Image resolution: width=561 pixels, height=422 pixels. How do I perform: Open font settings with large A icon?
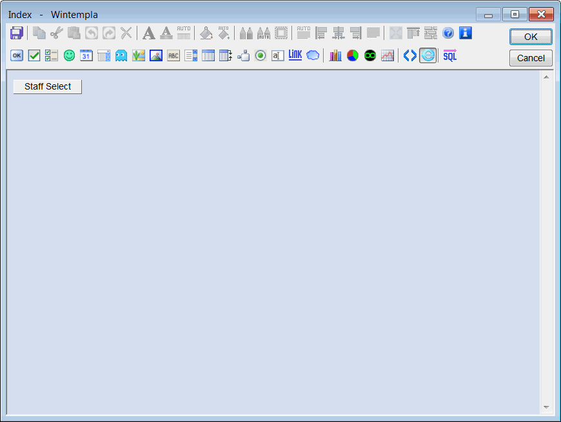tap(149, 34)
